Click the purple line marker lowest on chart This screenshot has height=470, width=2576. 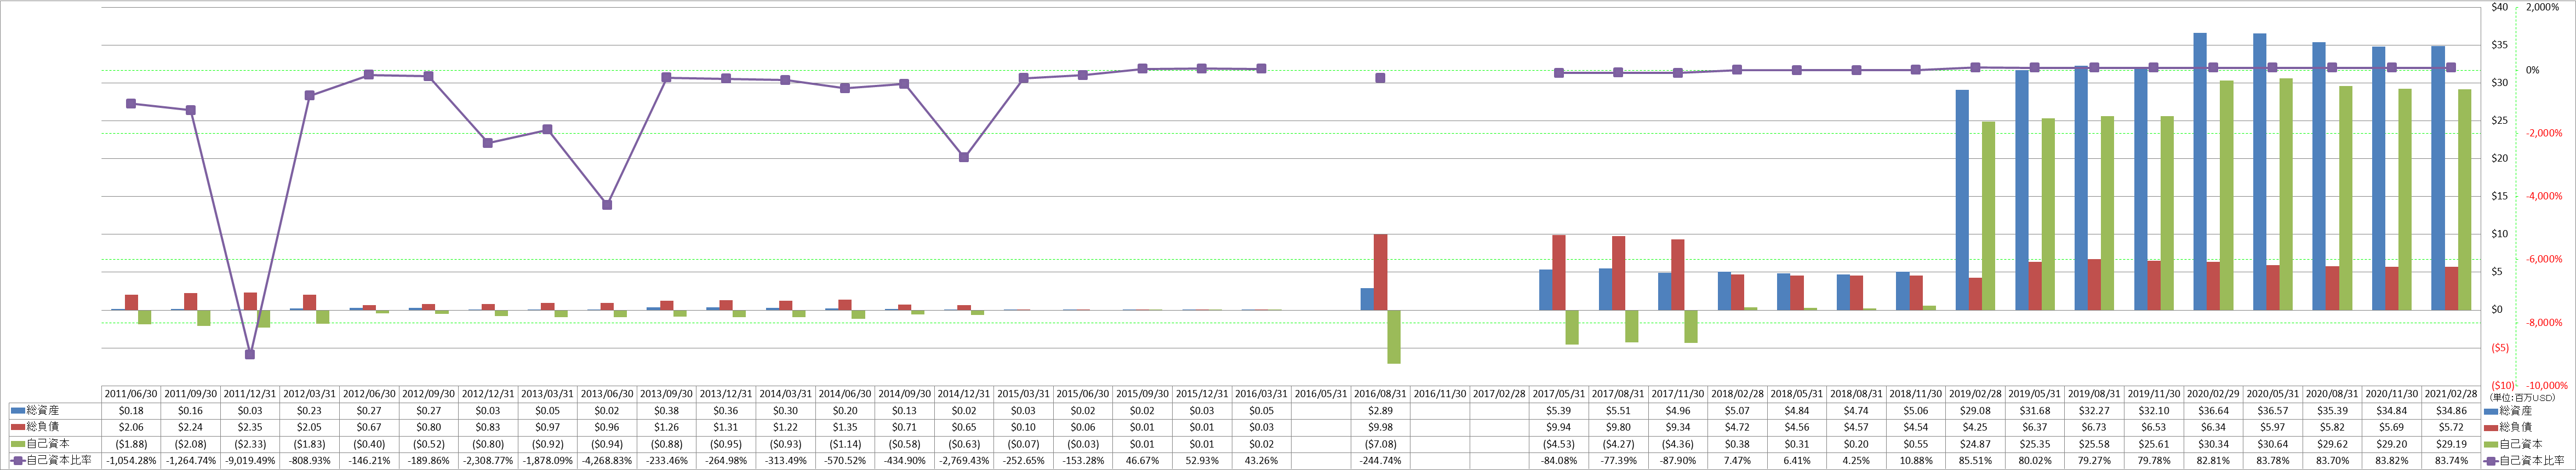pos(250,354)
